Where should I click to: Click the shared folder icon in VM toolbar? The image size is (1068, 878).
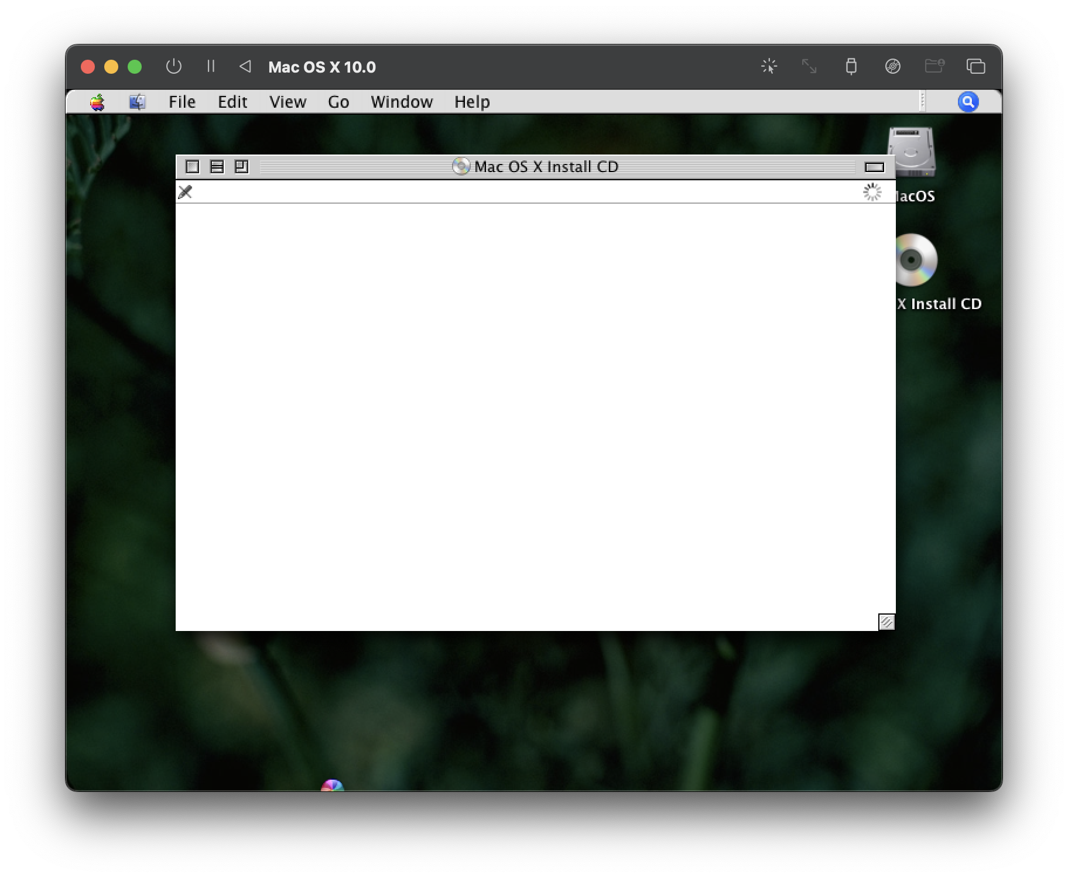tap(934, 66)
